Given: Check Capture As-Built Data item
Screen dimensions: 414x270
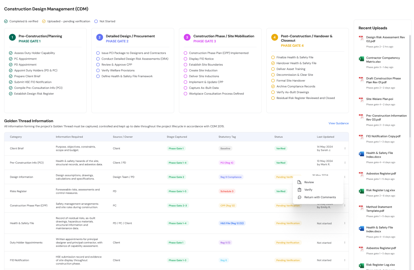Looking at the screenshot, I should (185, 88).
